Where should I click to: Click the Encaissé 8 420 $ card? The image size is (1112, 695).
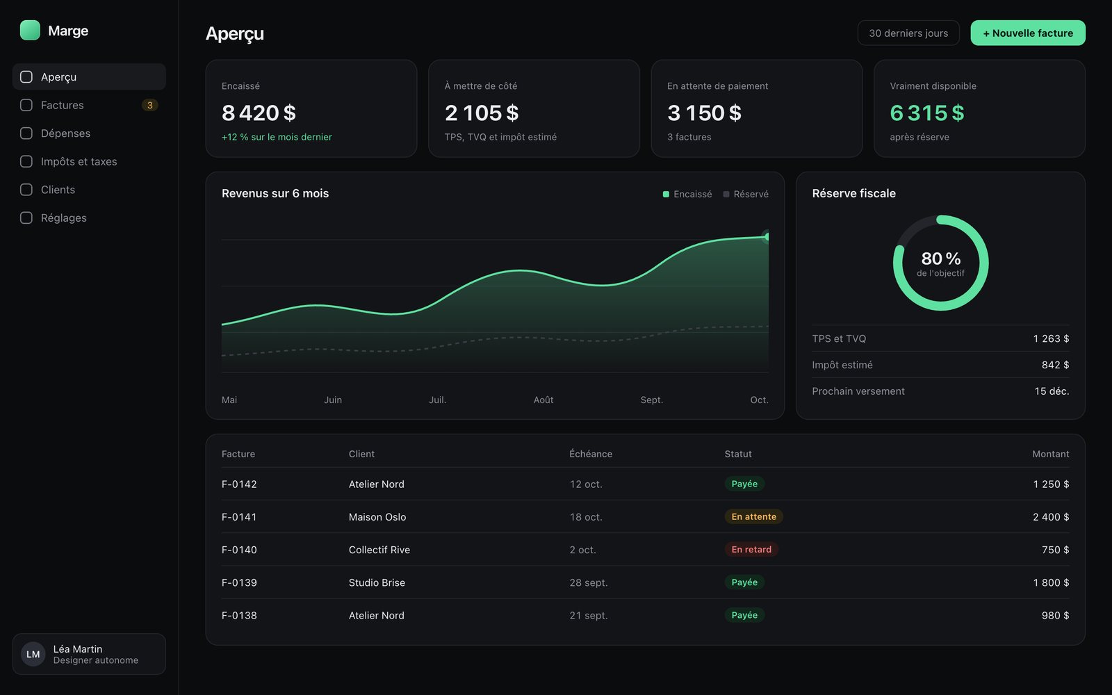click(x=311, y=108)
